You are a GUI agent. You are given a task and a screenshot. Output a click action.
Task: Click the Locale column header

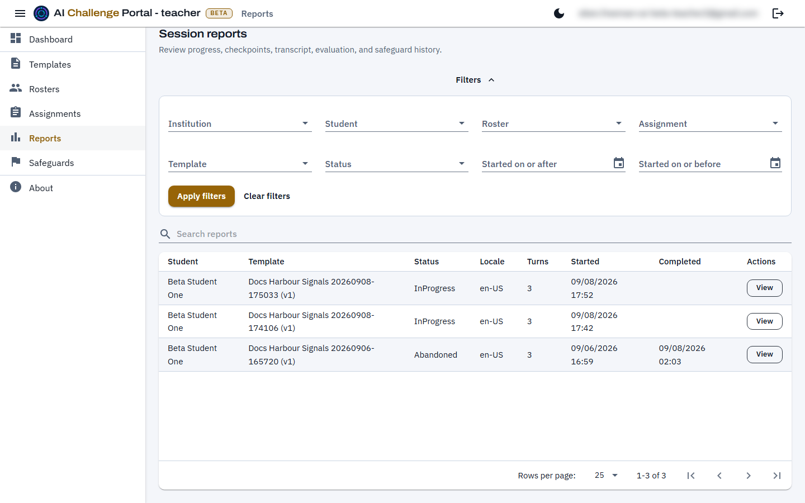[492, 262]
